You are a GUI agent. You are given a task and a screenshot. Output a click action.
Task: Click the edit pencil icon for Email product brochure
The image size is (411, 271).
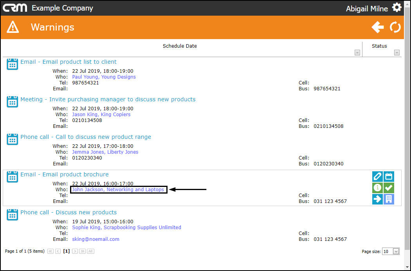(x=377, y=176)
